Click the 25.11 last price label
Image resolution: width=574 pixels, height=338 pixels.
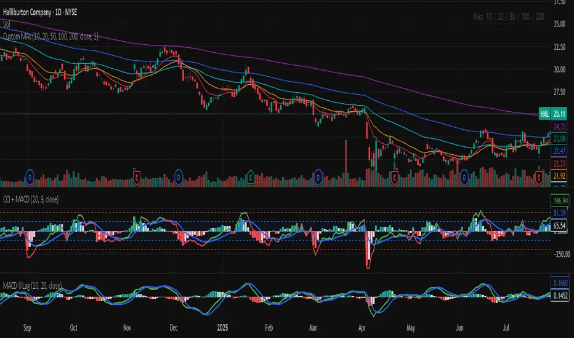[559, 114]
